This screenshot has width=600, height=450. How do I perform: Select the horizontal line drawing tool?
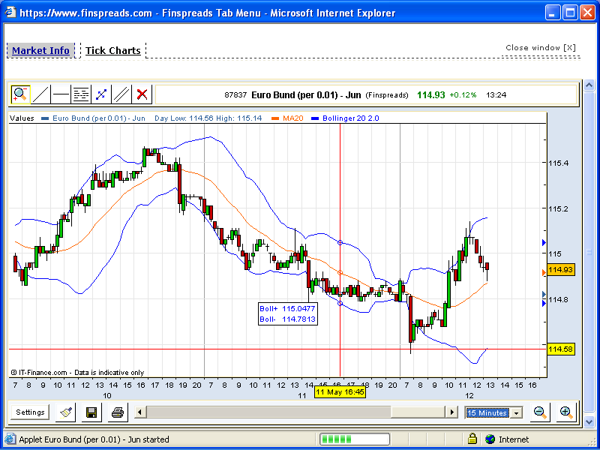click(x=61, y=94)
